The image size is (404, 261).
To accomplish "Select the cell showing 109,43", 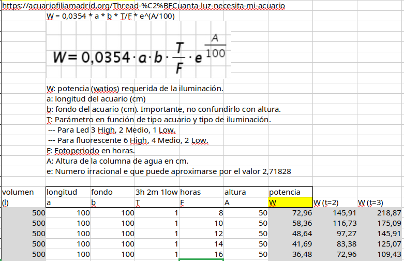I will pyautogui.click(x=379, y=254).
